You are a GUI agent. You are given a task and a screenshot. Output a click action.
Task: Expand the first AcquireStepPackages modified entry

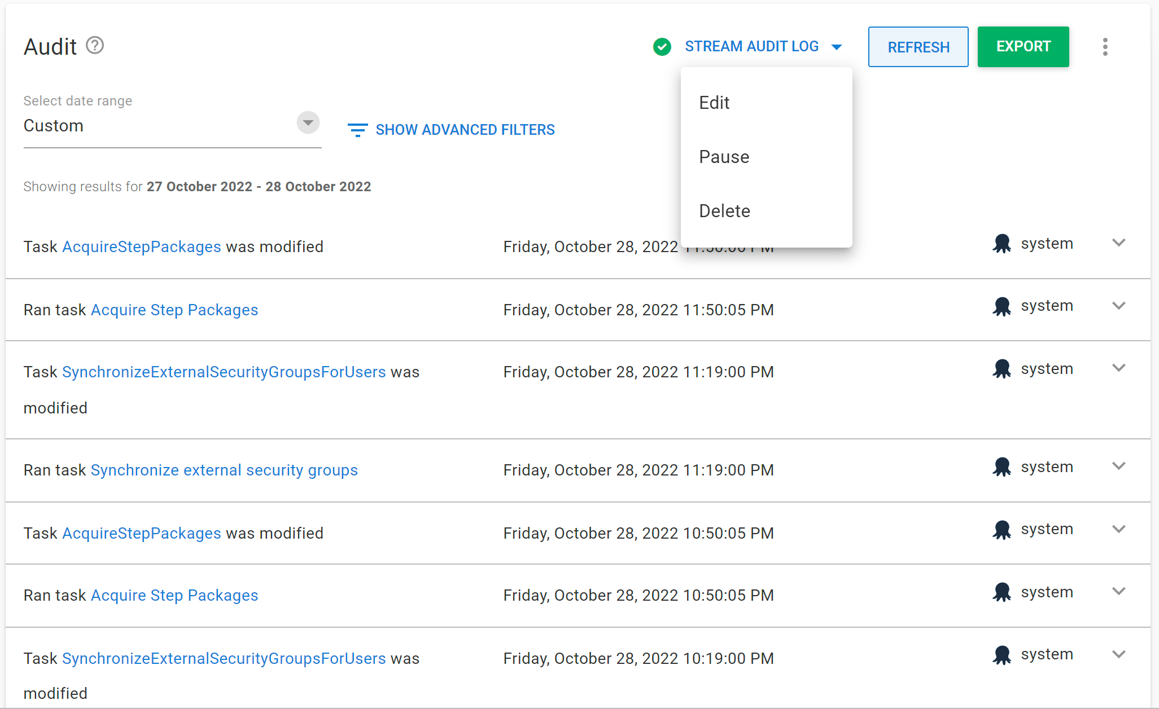point(1118,243)
